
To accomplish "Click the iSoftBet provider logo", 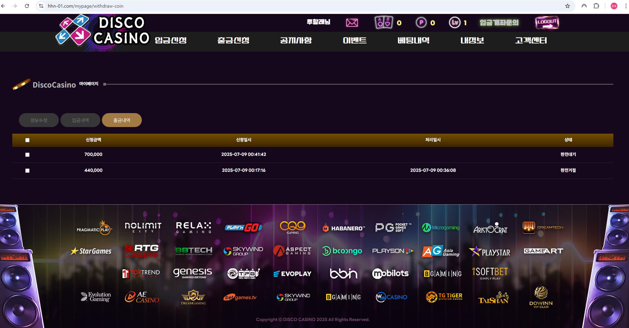I will point(490,274).
